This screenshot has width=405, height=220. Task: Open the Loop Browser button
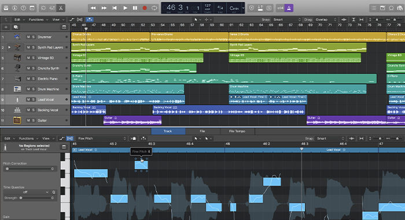pos(391,8)
